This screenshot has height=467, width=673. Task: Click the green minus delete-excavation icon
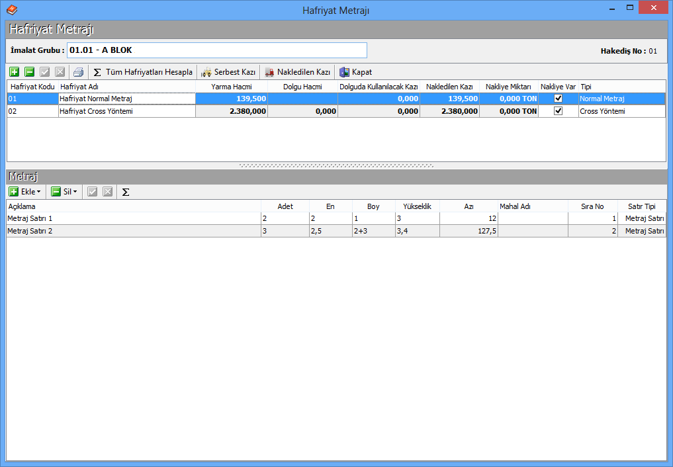(30, 72)
